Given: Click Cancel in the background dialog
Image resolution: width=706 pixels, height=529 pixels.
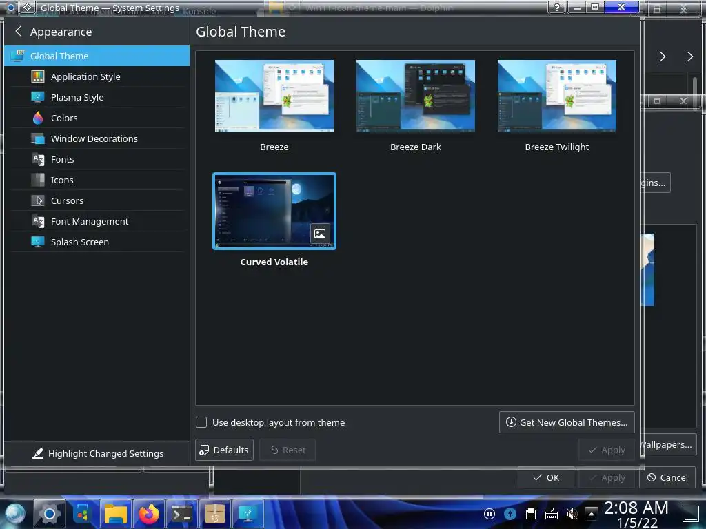Looking at the screenshot, I should click(667, 478).
